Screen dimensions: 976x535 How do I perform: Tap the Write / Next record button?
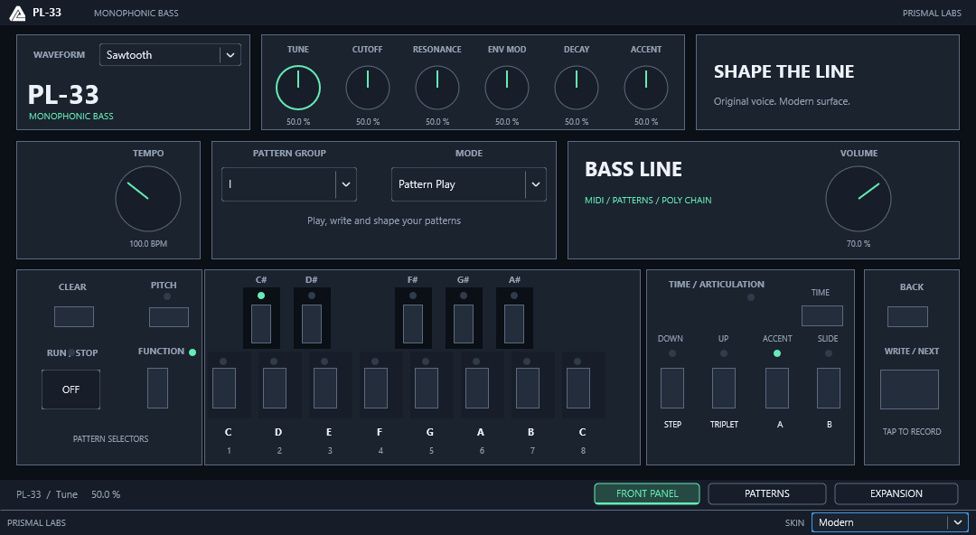(x=909, y=390)
